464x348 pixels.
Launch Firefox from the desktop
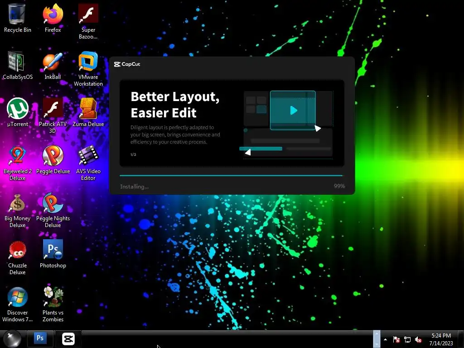53,18
